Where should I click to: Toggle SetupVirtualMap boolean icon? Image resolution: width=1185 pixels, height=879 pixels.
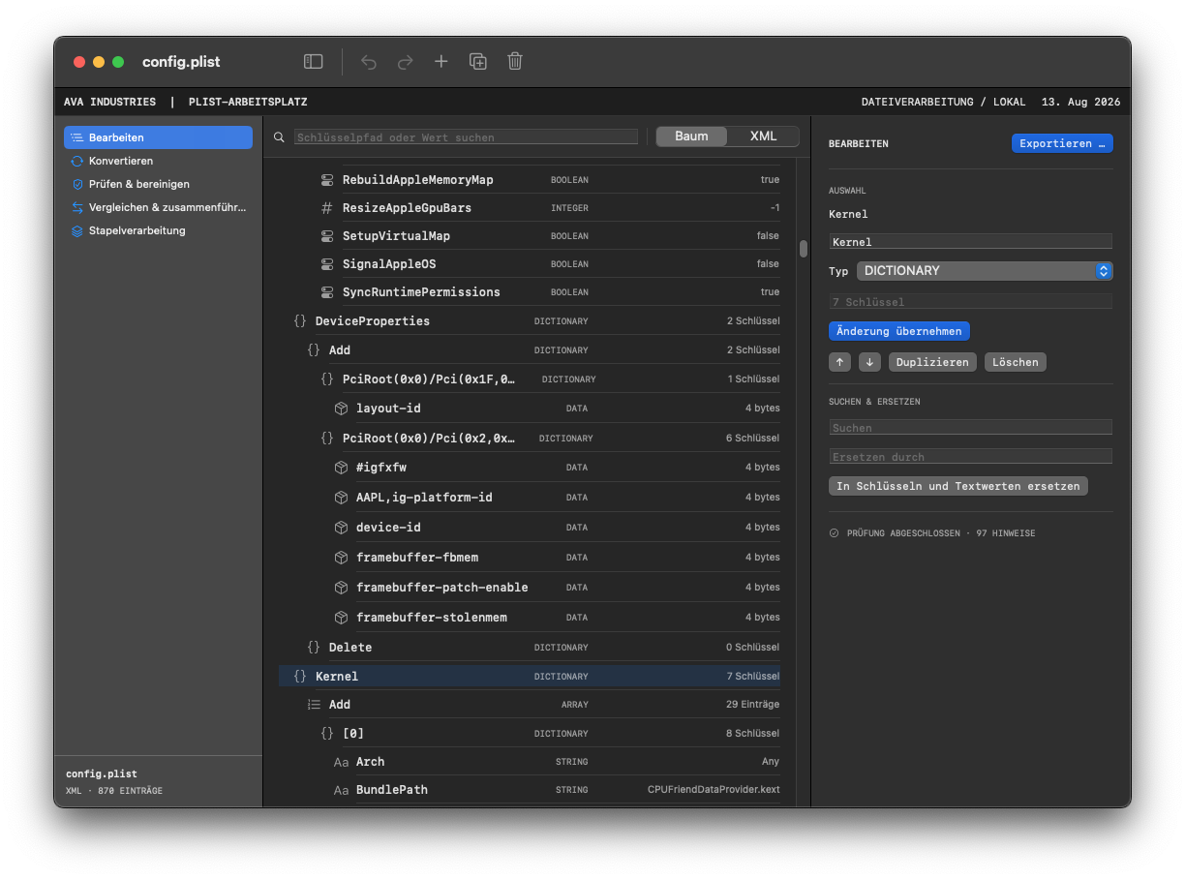(x=326, y=236)
